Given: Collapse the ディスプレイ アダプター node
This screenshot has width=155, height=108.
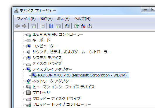Looking at the screenshot, I should click(x=23, y=69).
